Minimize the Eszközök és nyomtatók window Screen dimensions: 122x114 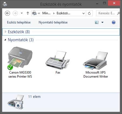click(x=97, y=4)
